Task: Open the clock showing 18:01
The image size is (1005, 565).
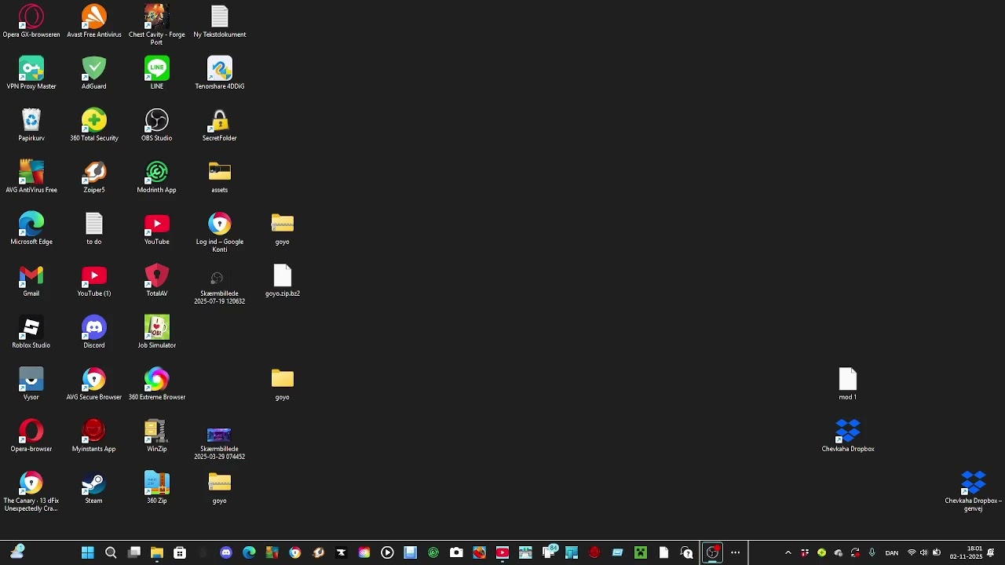Action: coord(966,553)
